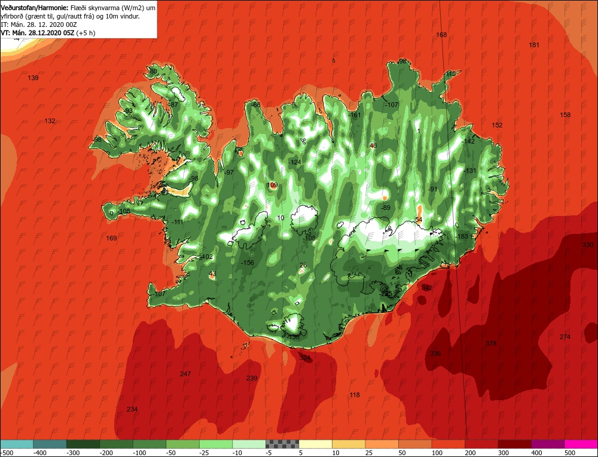Click the ocean flux value "168"
Screen dimensions: 598x457
[441, 35]
